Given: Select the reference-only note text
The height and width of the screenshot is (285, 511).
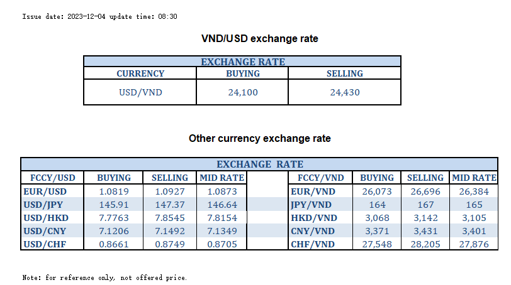Looking at the screenshot, I should coord(104,277).
